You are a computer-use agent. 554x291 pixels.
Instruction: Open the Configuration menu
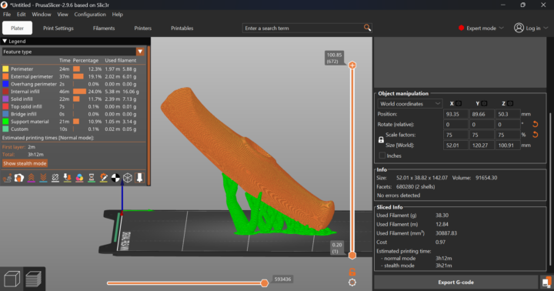[90, 15]
